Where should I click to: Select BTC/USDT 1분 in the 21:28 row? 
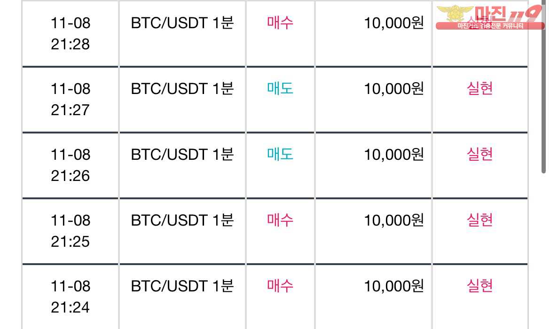[x=182, y=23]
